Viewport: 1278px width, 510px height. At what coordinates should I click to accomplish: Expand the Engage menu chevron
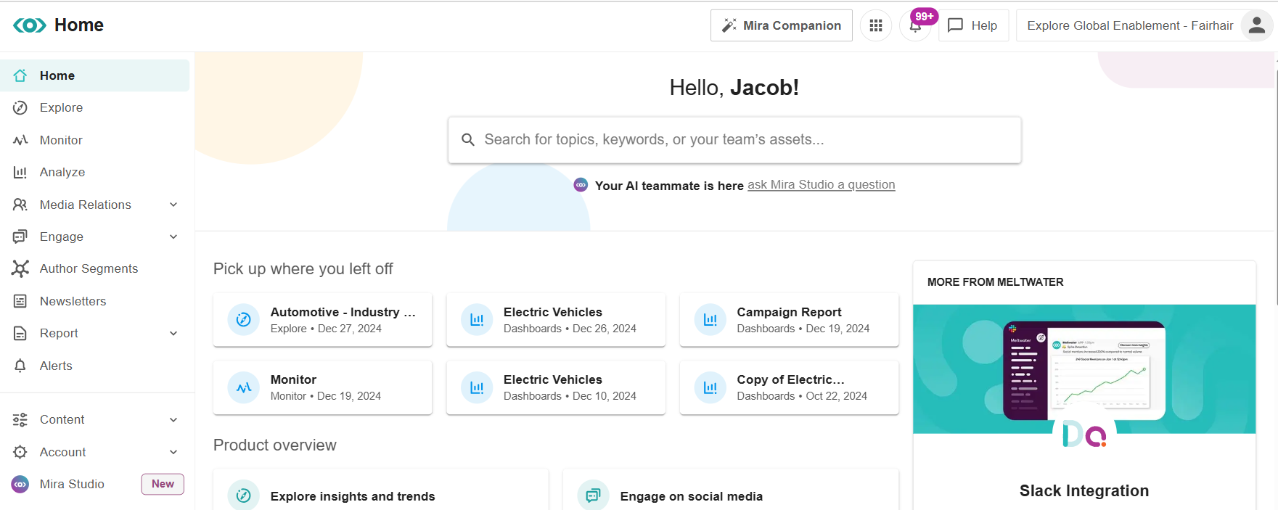[173, 237]
